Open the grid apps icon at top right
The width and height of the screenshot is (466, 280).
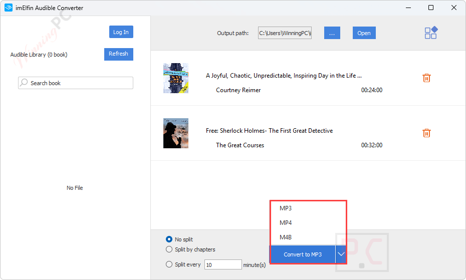[x=431, y=33]
